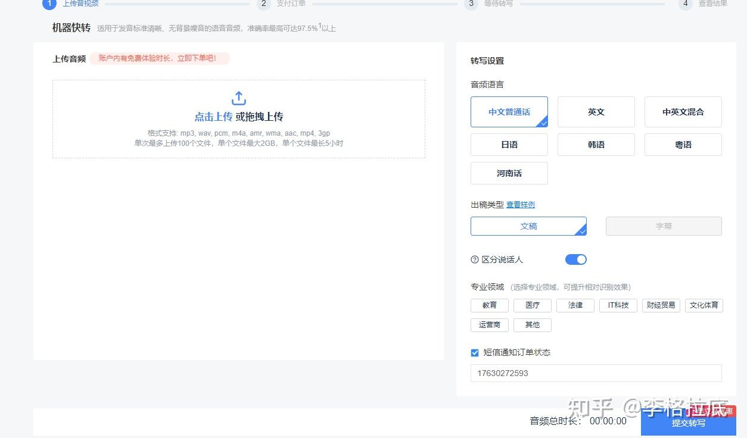
Task: Click step 1 上传音视频
Action: click(71, 4)
